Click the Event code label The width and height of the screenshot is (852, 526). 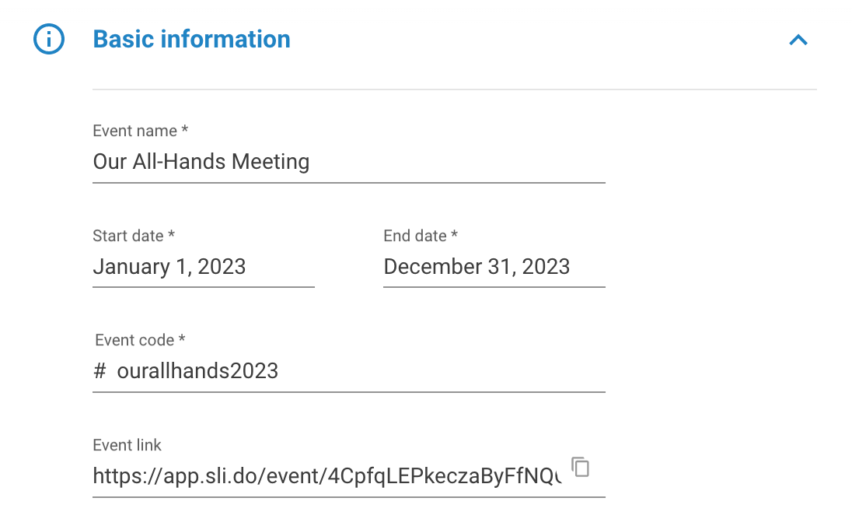pos(134,341)
